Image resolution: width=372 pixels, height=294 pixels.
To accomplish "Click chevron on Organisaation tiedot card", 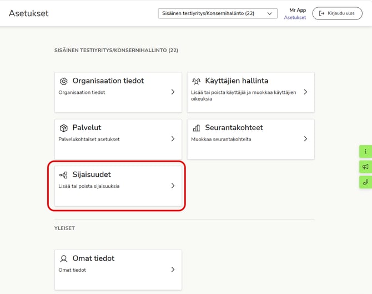I will click(173, 92).
